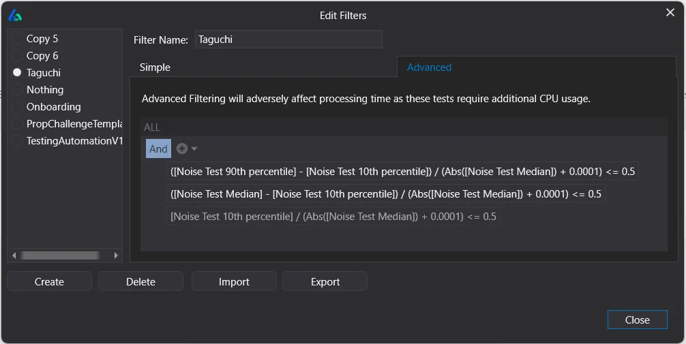This screenshot has width=686, height=344.
Task: Click the And logical operator block
Action: [x=158, y=148]
